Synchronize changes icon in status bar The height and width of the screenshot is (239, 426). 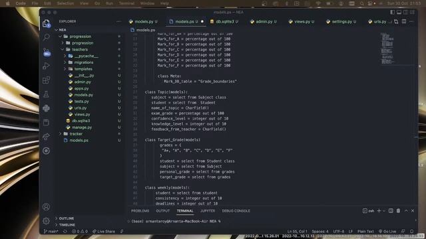(x=65, y=232)
